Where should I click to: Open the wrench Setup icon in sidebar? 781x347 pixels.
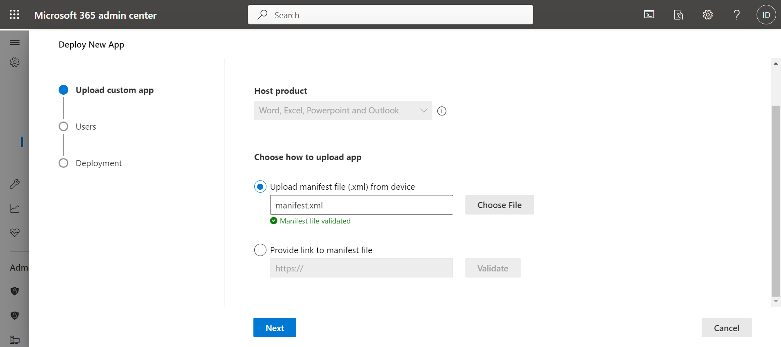(15, 184)
